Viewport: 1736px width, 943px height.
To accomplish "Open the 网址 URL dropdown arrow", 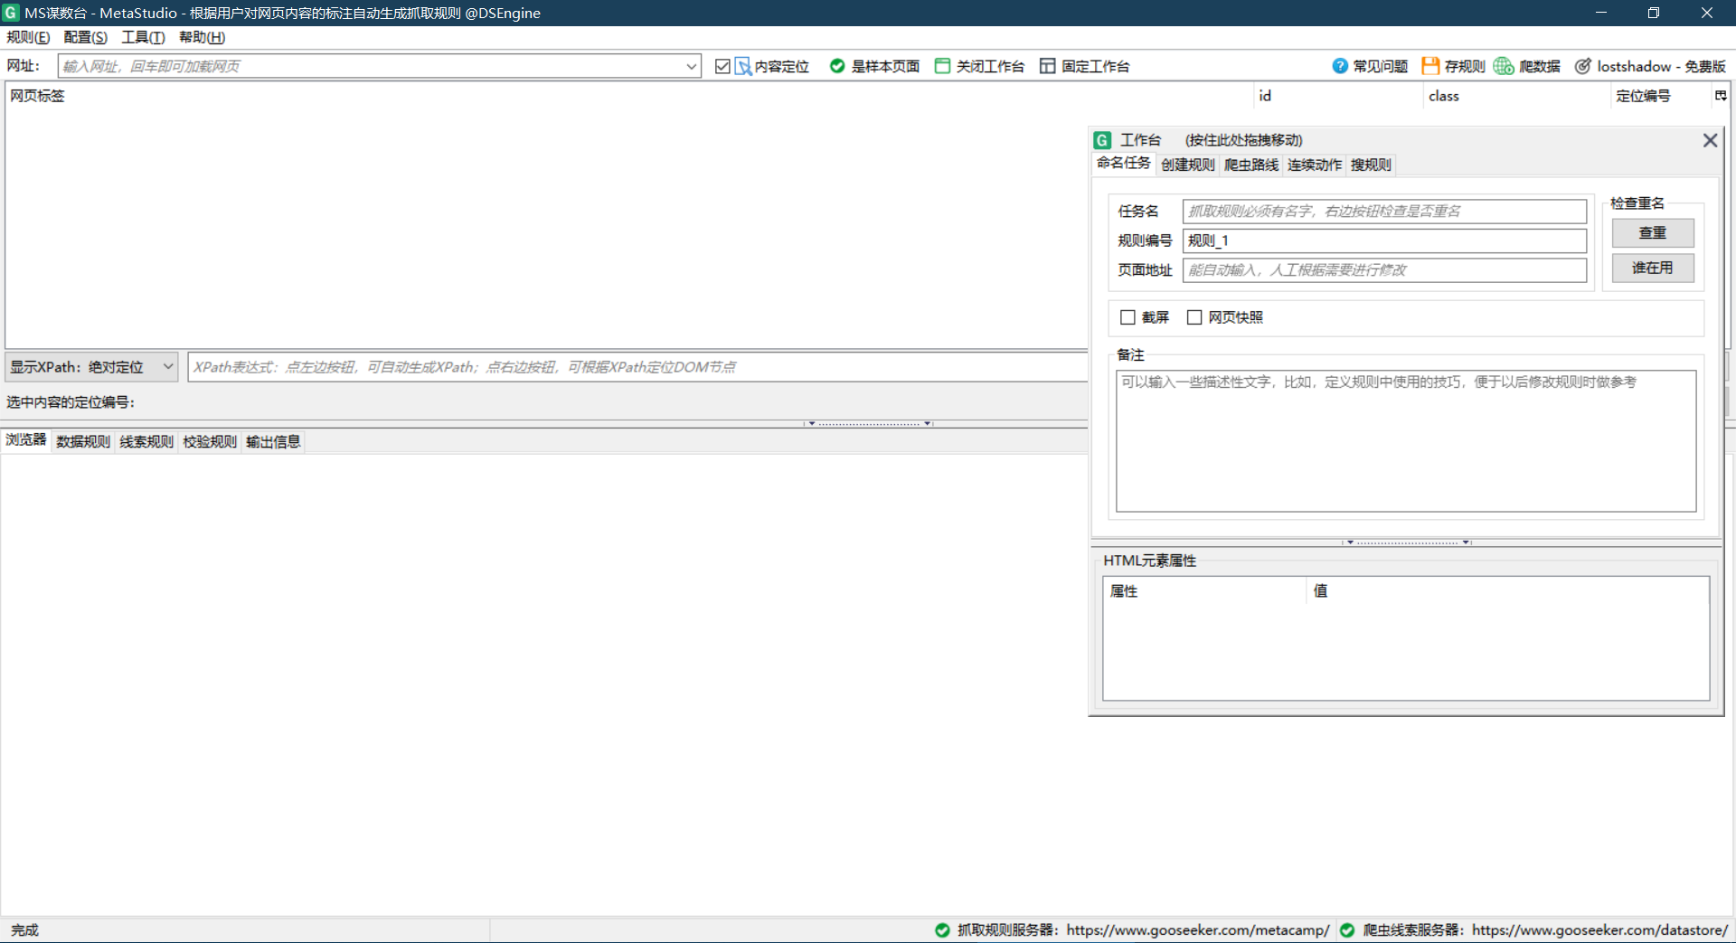I will click(692, 66).
